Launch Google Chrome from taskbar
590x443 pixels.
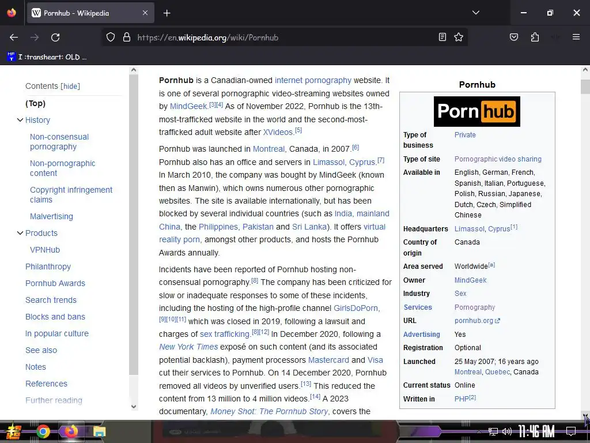coord(43,431)
